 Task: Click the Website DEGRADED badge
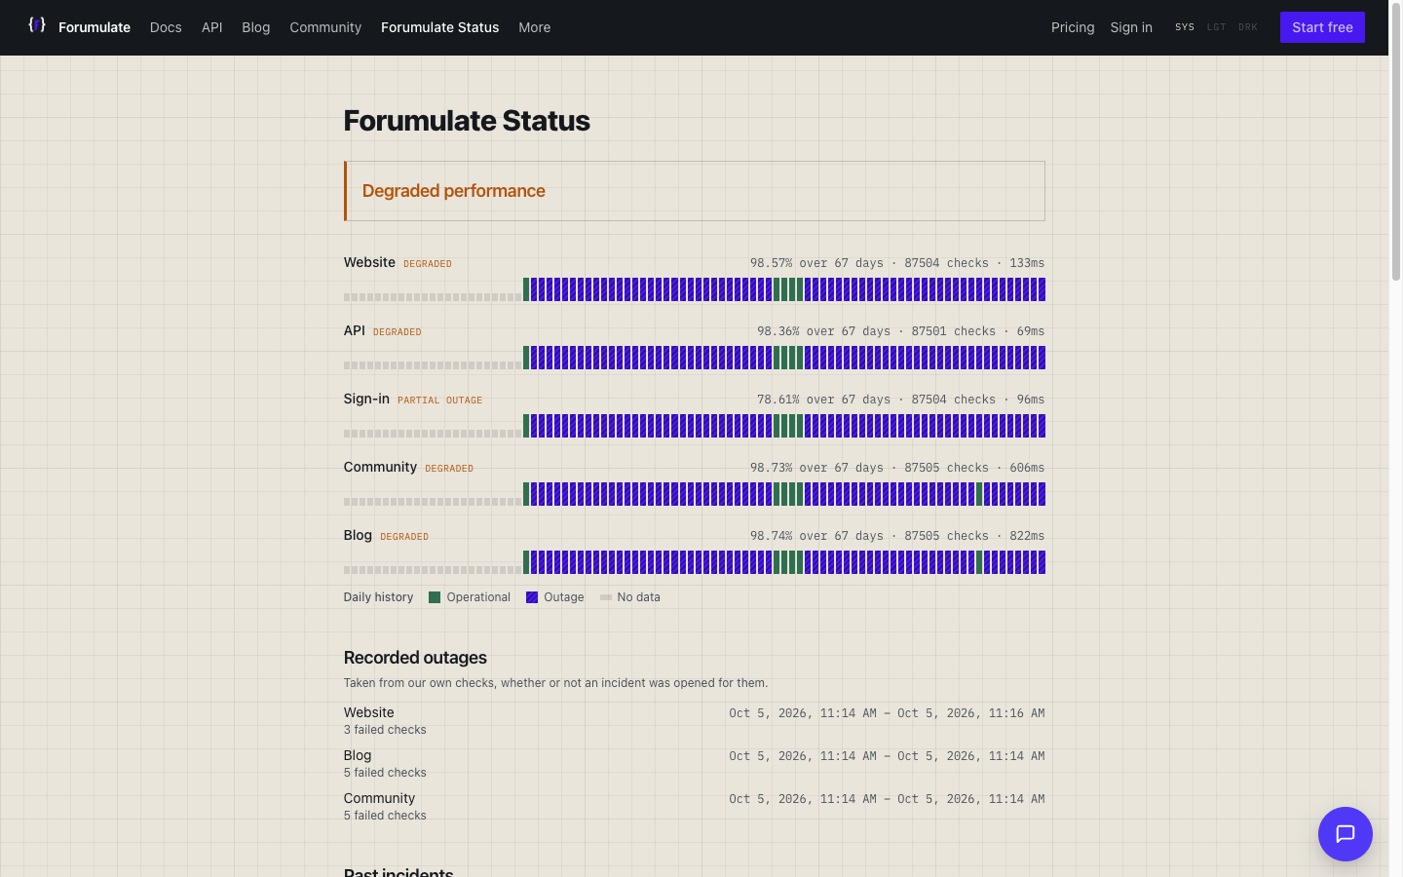click(428, 264)
